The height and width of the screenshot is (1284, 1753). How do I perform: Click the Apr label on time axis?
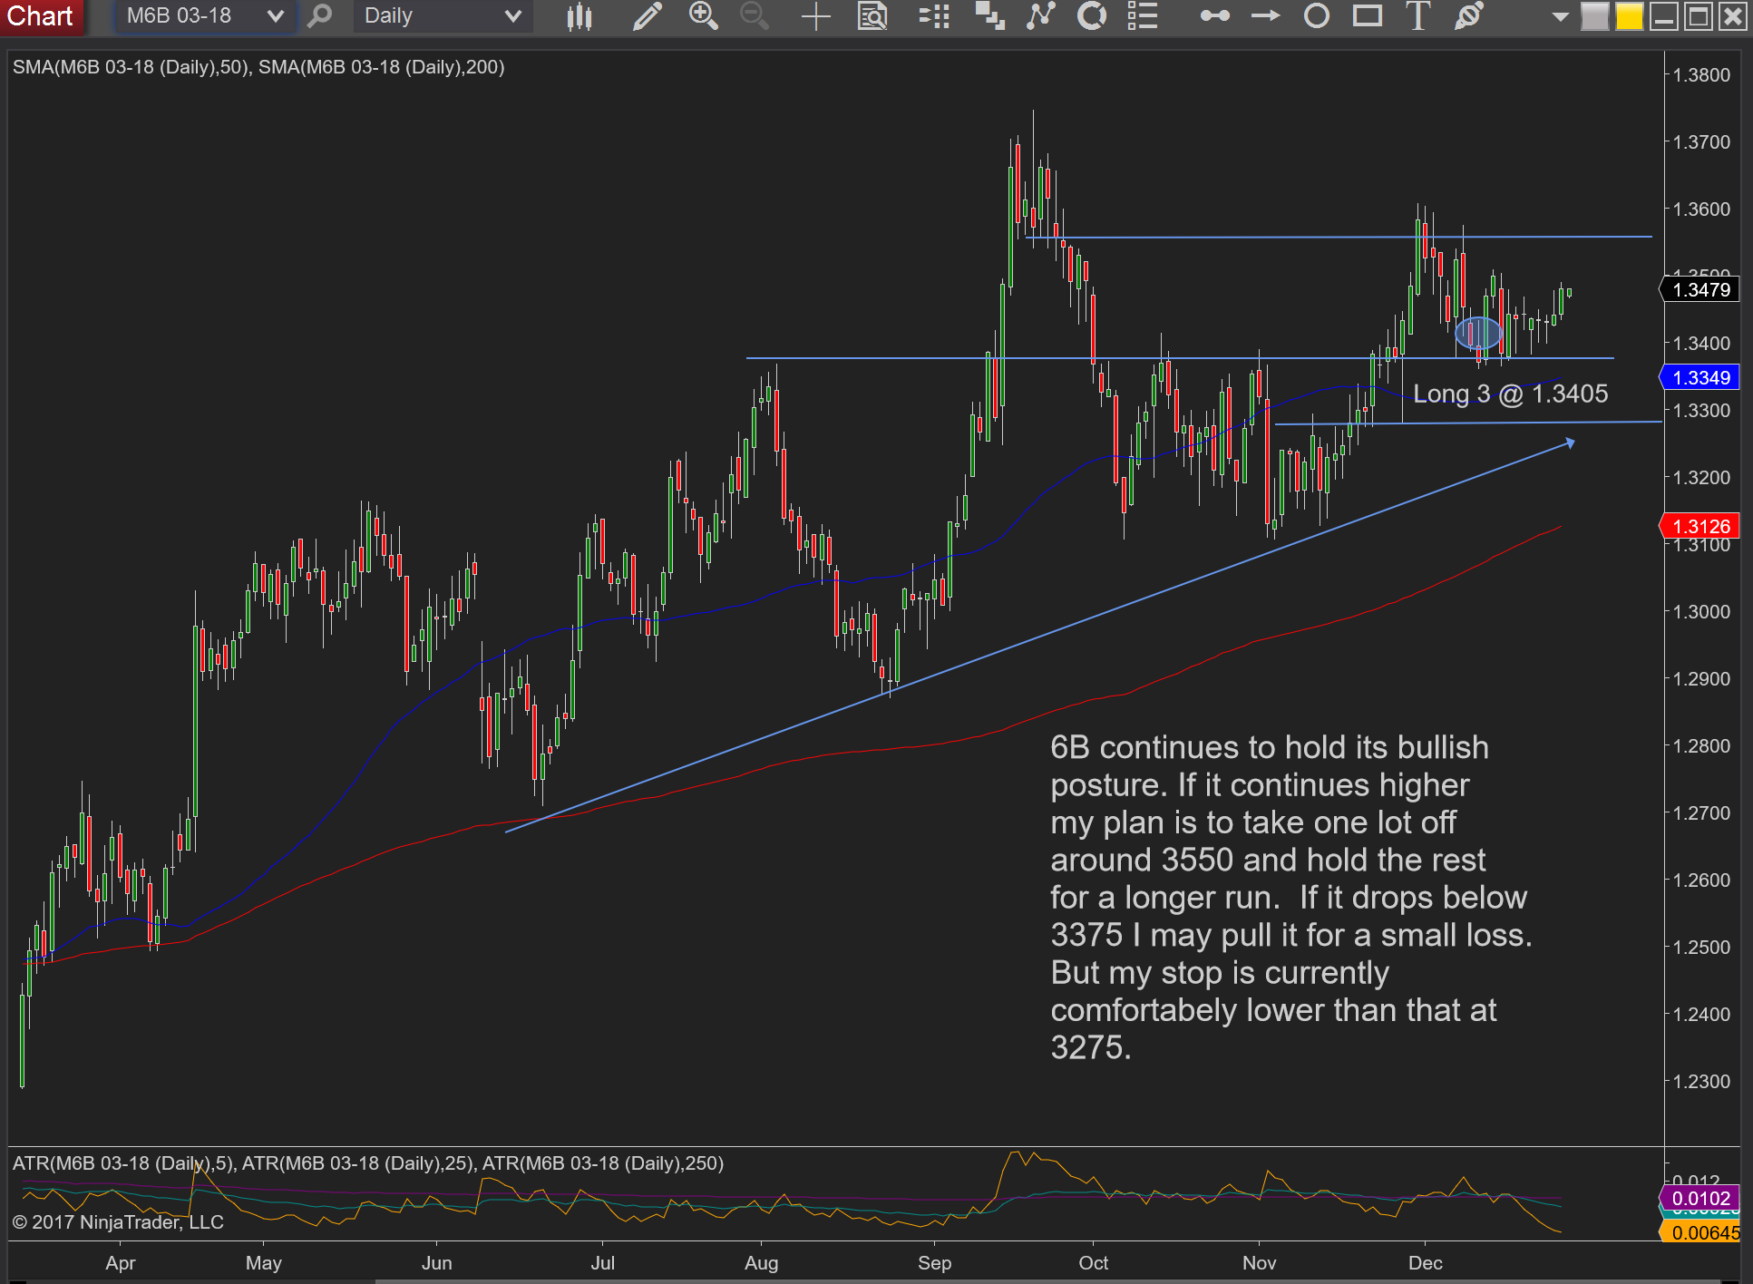(121, 1263)
